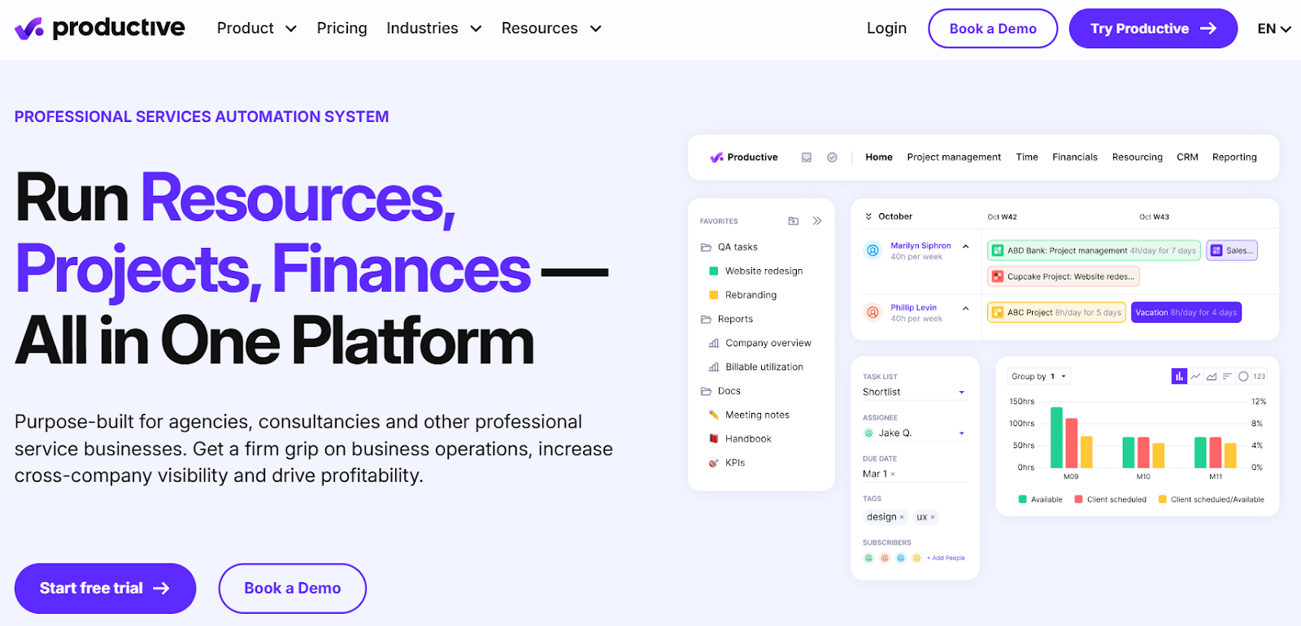Select the bar chart view icon
The height and width of the screenshot is (626, 1301).
pos(1179,376)
